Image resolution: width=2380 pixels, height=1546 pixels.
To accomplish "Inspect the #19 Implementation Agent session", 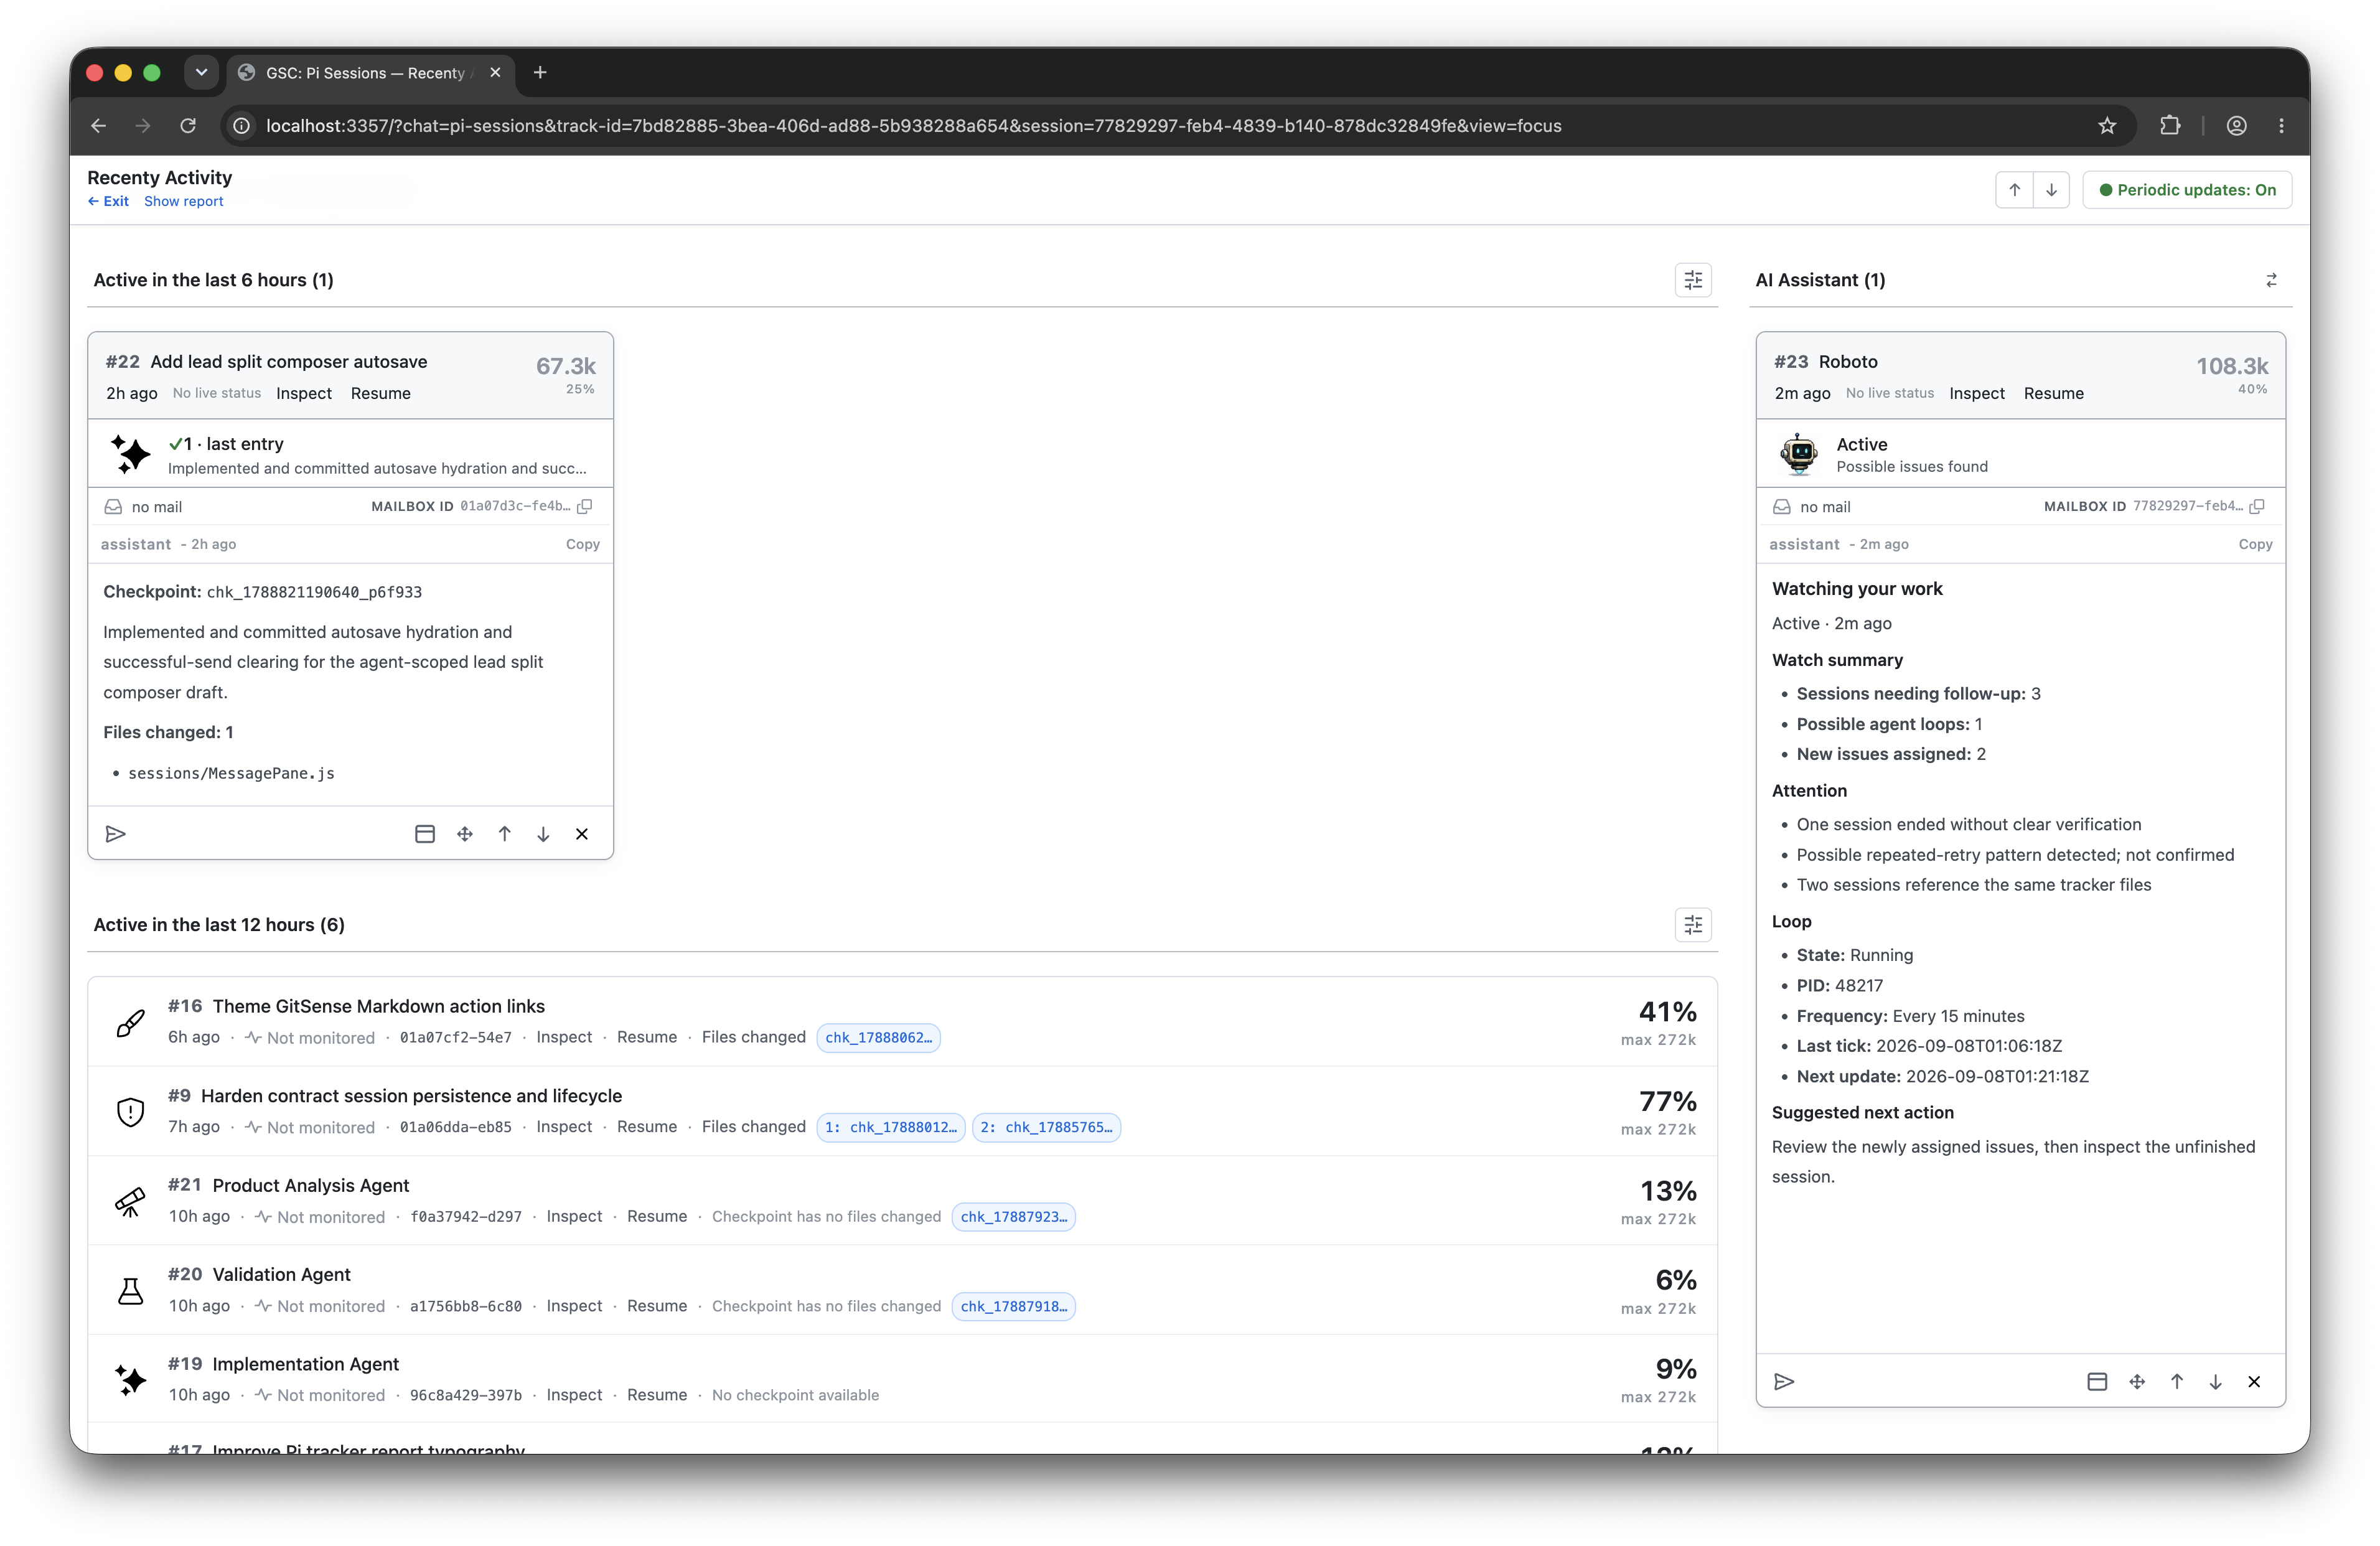I will pos(574,1394).
